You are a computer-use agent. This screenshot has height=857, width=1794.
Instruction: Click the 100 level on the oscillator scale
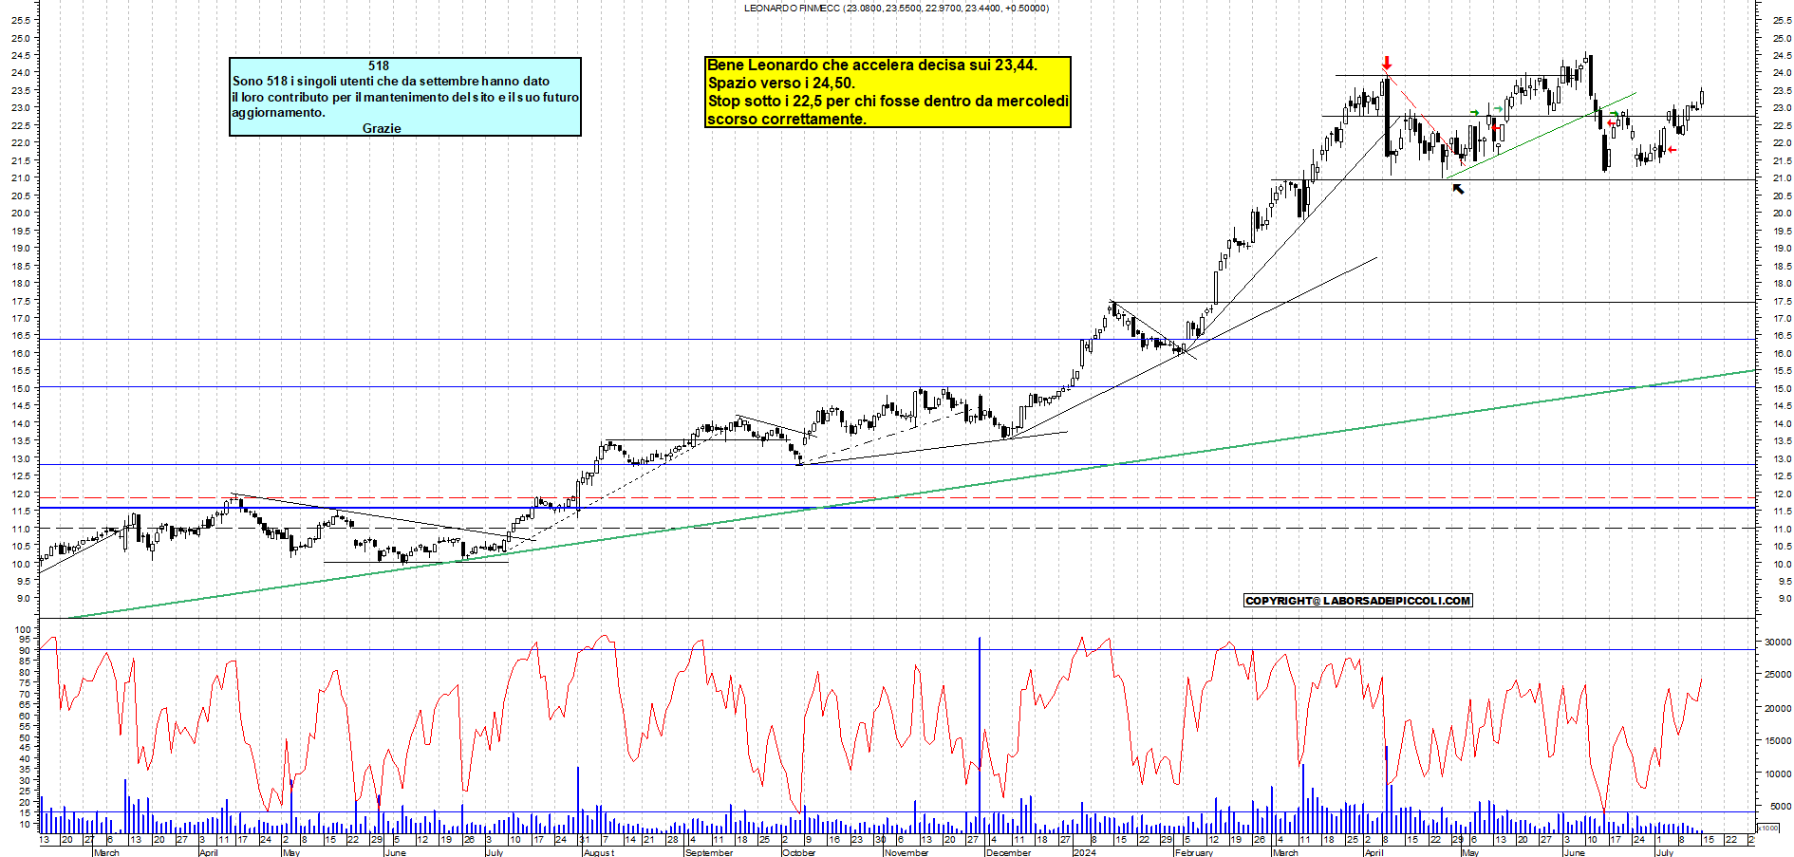tap(25, 629)
